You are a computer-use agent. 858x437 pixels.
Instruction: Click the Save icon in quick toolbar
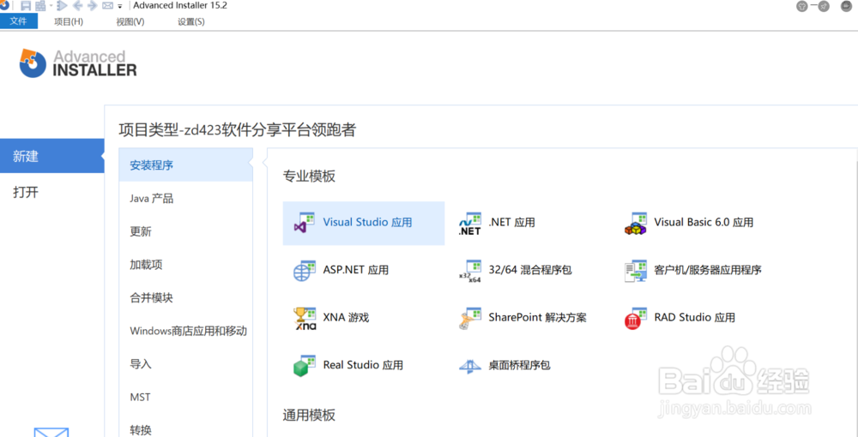click(x=26, y=6)
